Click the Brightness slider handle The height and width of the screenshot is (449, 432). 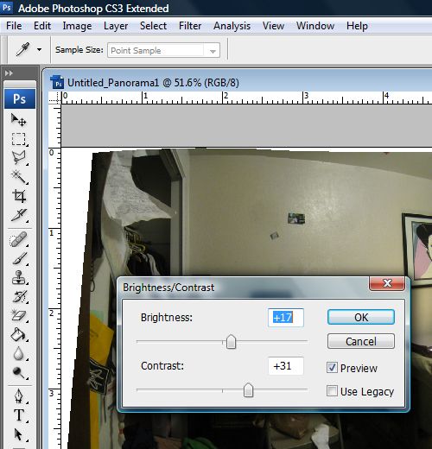click(231, 342)
